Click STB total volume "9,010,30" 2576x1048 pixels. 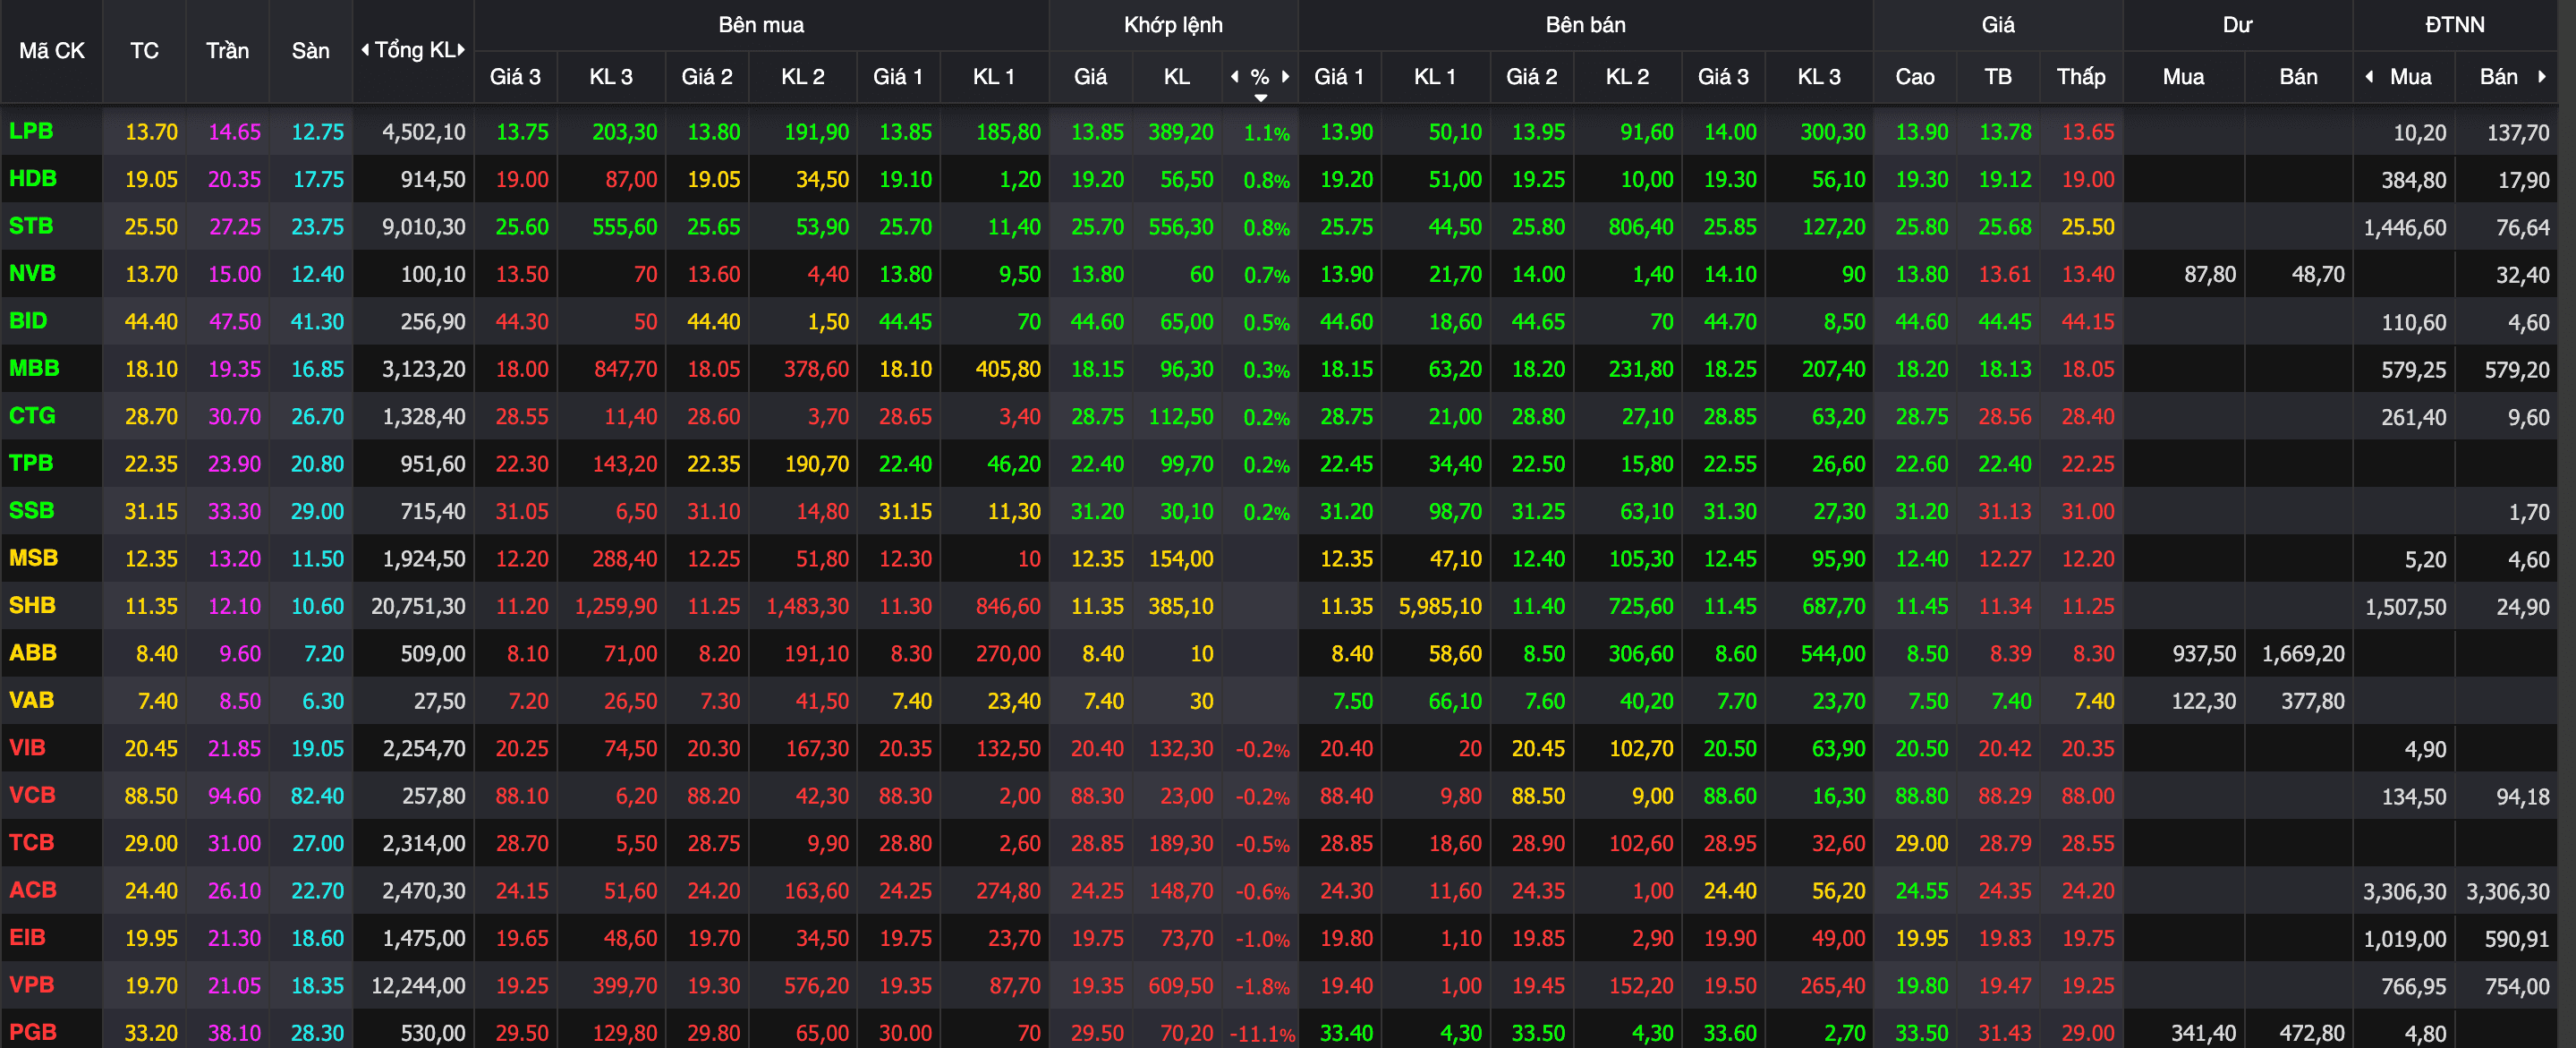424,227
